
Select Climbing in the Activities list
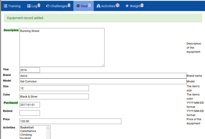(x=26, y=135)
